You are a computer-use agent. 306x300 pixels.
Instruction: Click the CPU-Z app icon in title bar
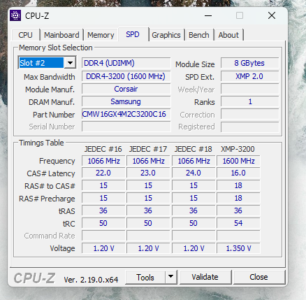15,15
